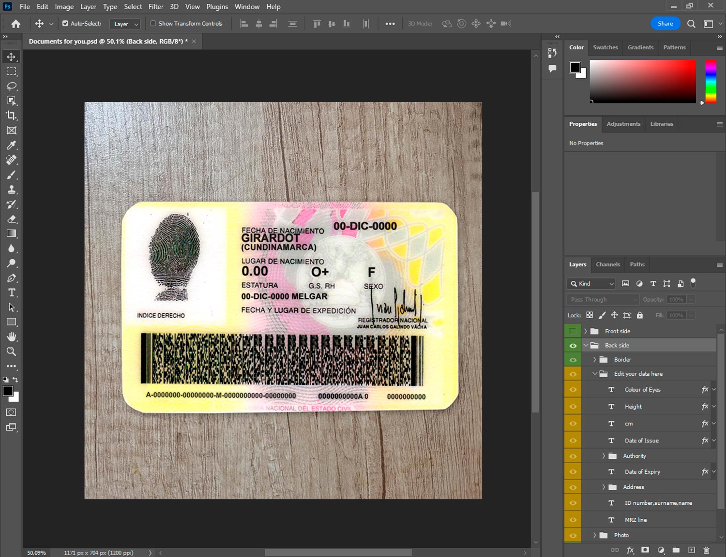Select the Height text layer
726x557 pixels.
pyautogui.click(x=633, y=407)
